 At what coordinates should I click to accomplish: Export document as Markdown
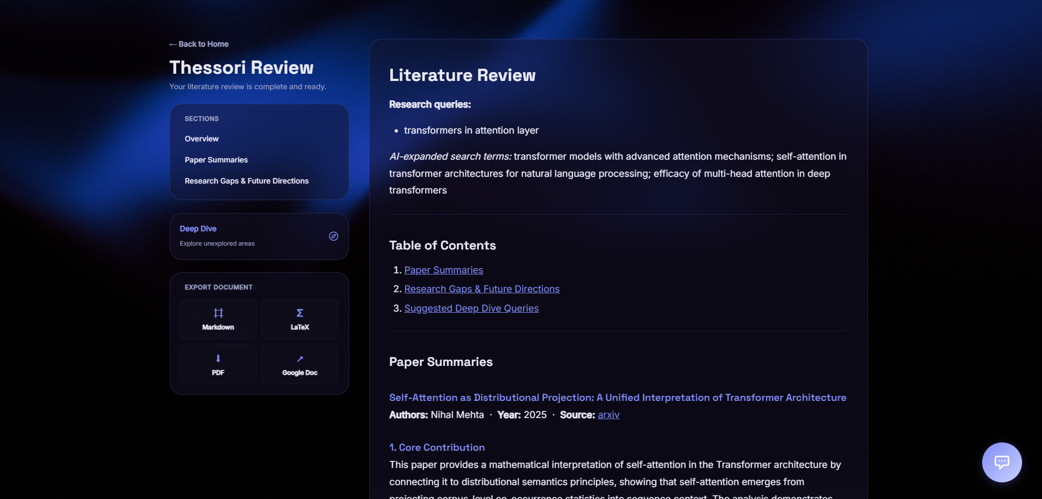pyautogui.click(x=218, y=319)
